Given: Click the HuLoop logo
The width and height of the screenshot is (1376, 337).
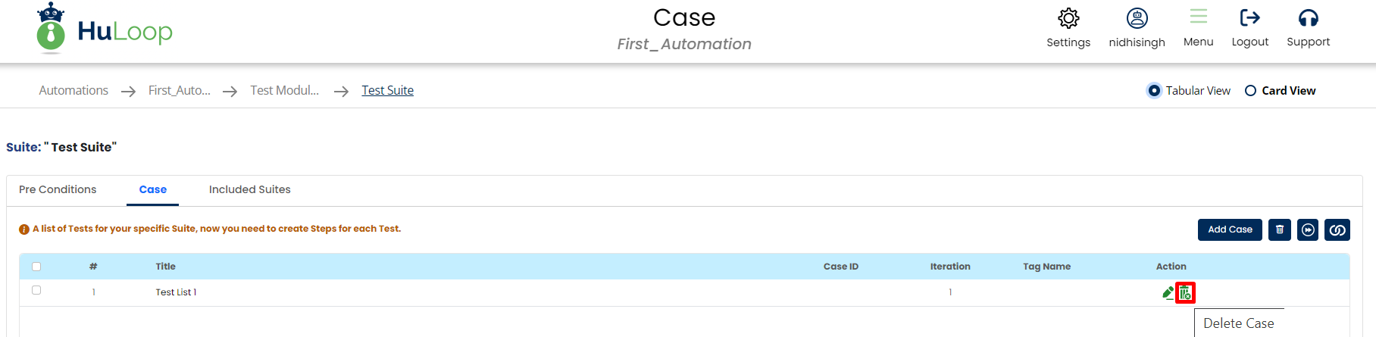Looking at the screenshot, I should point(105,30).
